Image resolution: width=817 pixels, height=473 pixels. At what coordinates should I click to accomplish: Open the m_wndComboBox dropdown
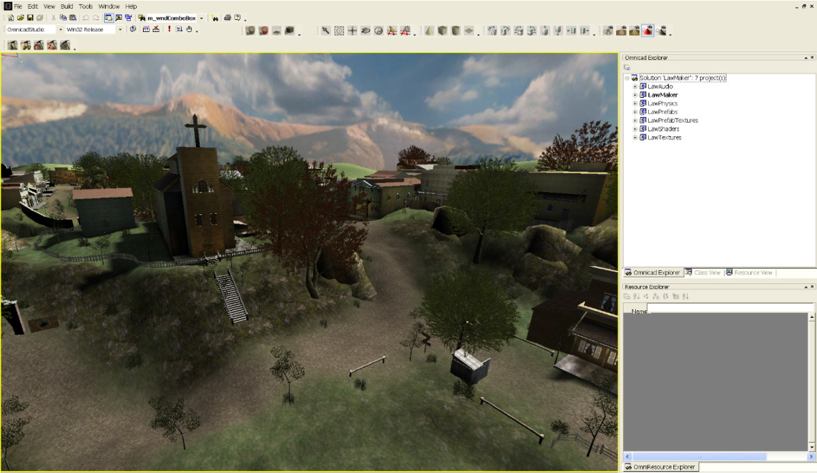pos(201,18)
